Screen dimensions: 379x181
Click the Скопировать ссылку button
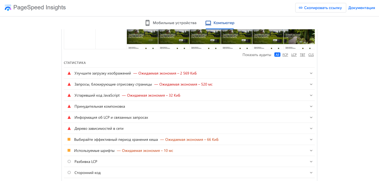point(320,8)
